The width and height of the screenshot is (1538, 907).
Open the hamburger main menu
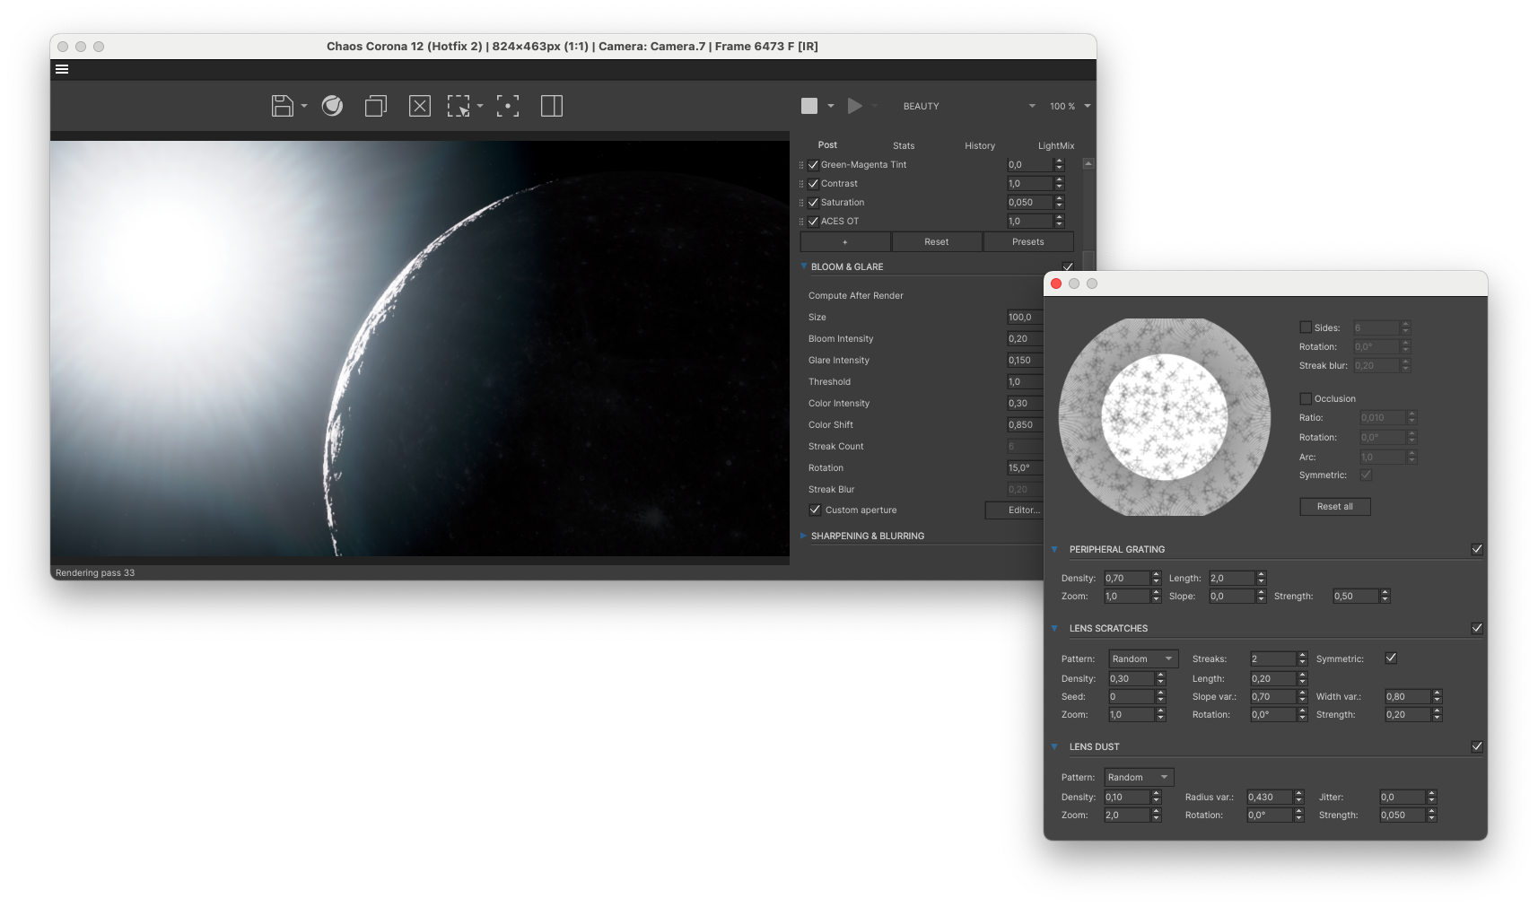tap(62, 69)
